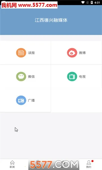The image size is (102, 170).
Task: Tap the no-SIM signal status icon
Action: 88,3
